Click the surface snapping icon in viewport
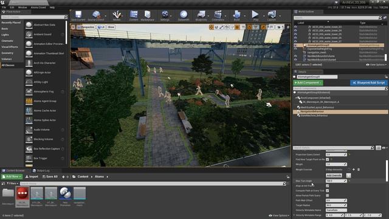The height and width of the screenshot is (219, 389). (232, 27)
